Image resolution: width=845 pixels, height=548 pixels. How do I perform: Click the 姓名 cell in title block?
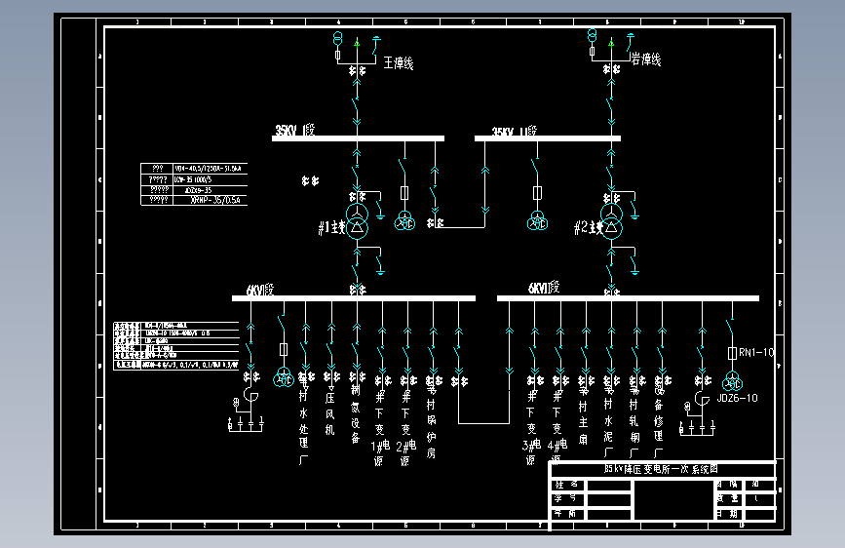point(566,485)
